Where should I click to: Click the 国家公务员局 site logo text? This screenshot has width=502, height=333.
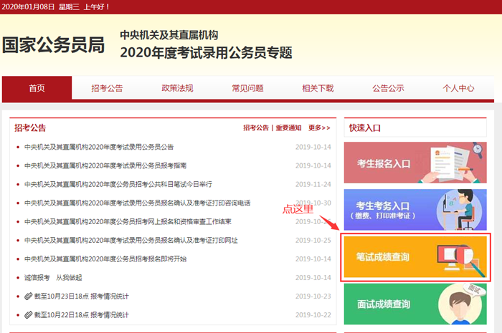pyautogui.click(x=53, y=45)
